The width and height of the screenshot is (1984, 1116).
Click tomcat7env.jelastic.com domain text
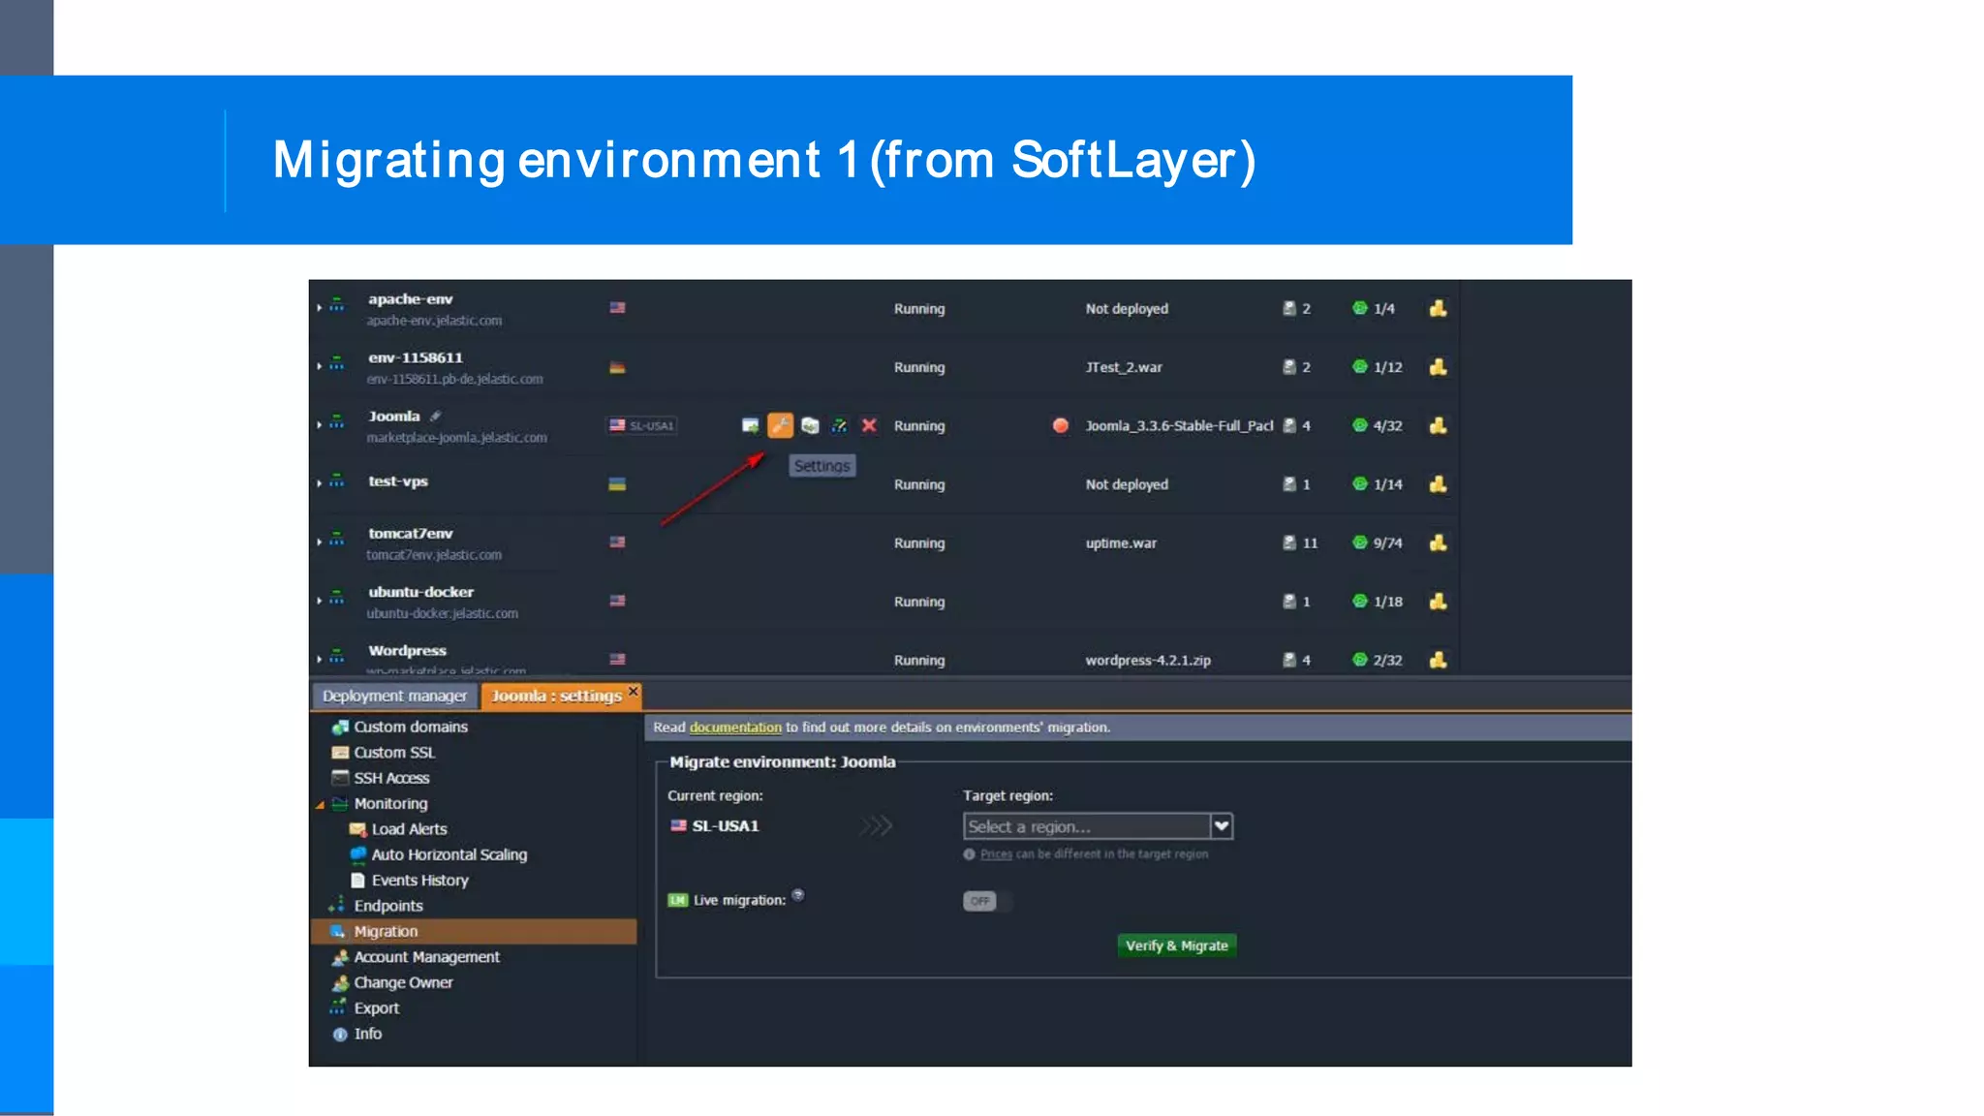(434, 555)
